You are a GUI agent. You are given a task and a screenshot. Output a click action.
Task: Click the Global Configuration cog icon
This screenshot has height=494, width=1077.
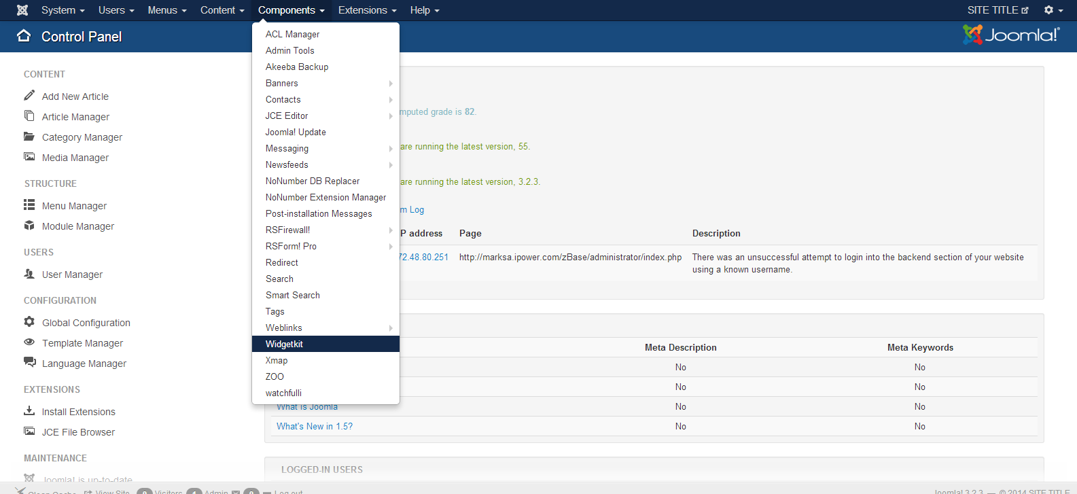(29, 321)
